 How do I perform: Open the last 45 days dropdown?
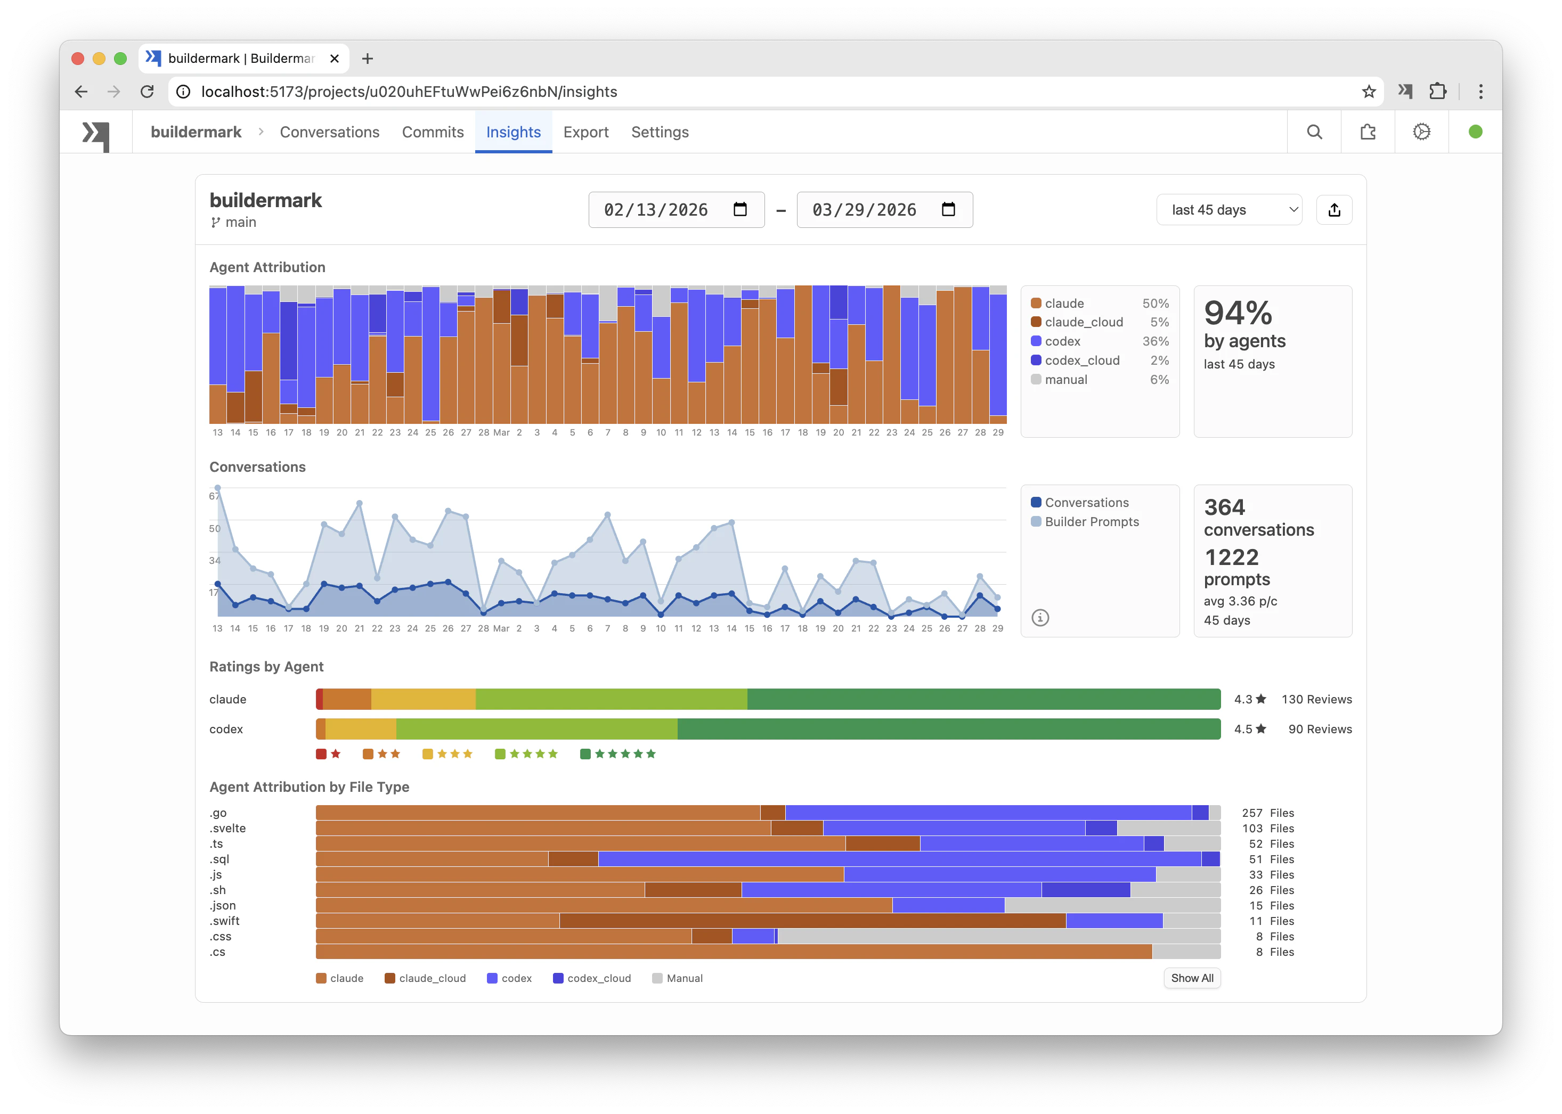1229,209
